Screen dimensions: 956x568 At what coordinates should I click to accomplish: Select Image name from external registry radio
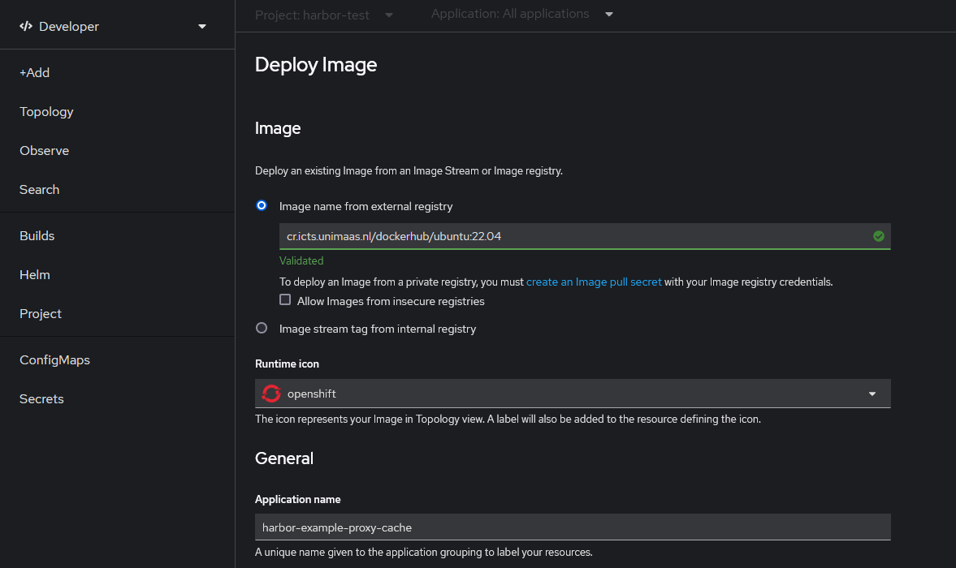(x=262, y=206)
